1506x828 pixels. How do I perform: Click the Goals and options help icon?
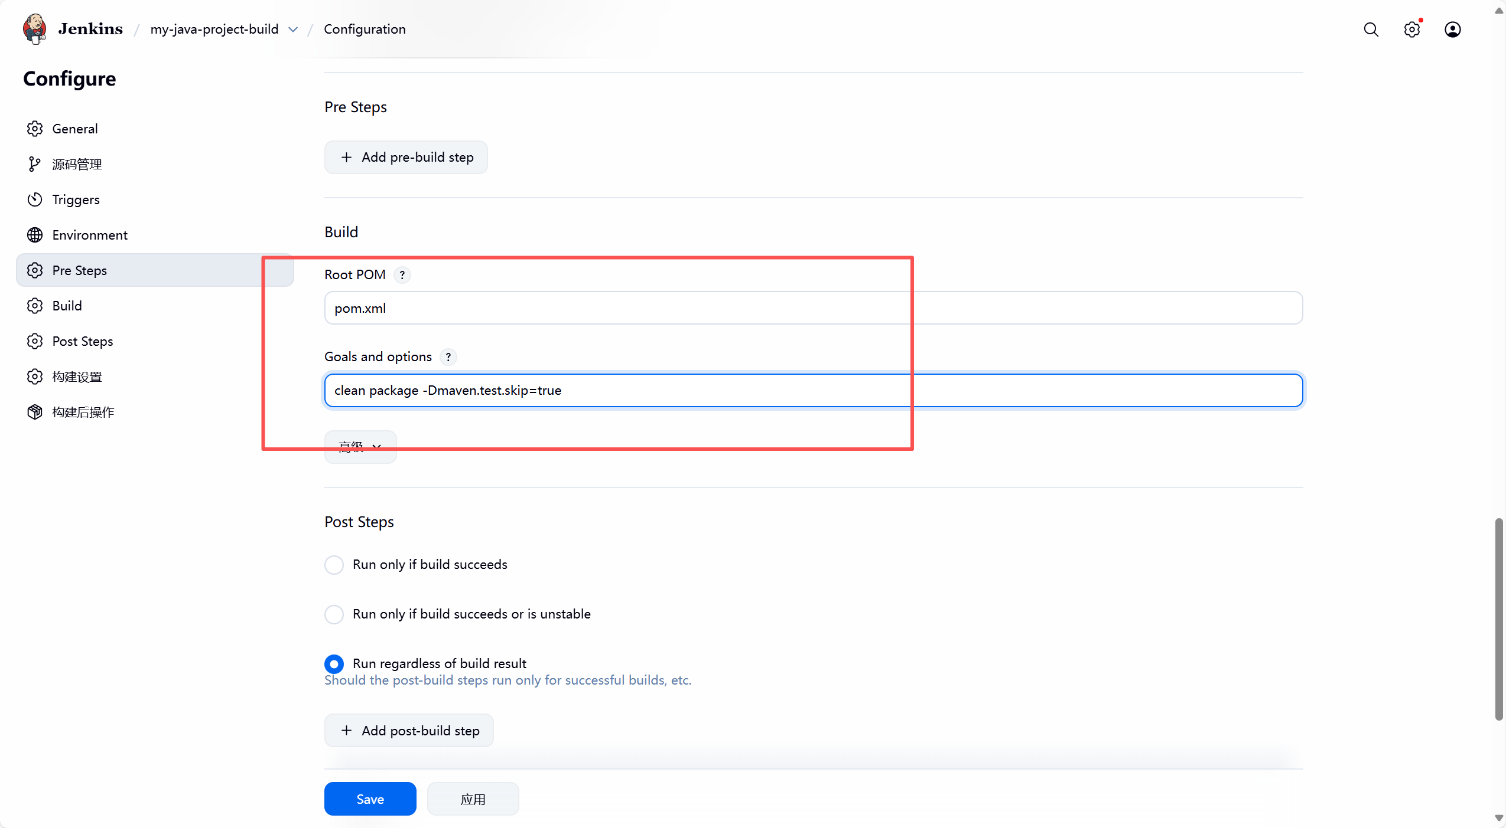pyautogui.click(x=448, y=357)
